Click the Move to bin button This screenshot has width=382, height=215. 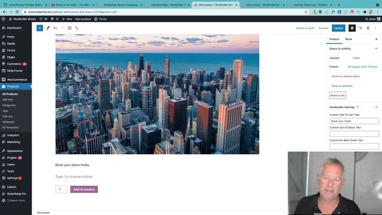point(337,96)
